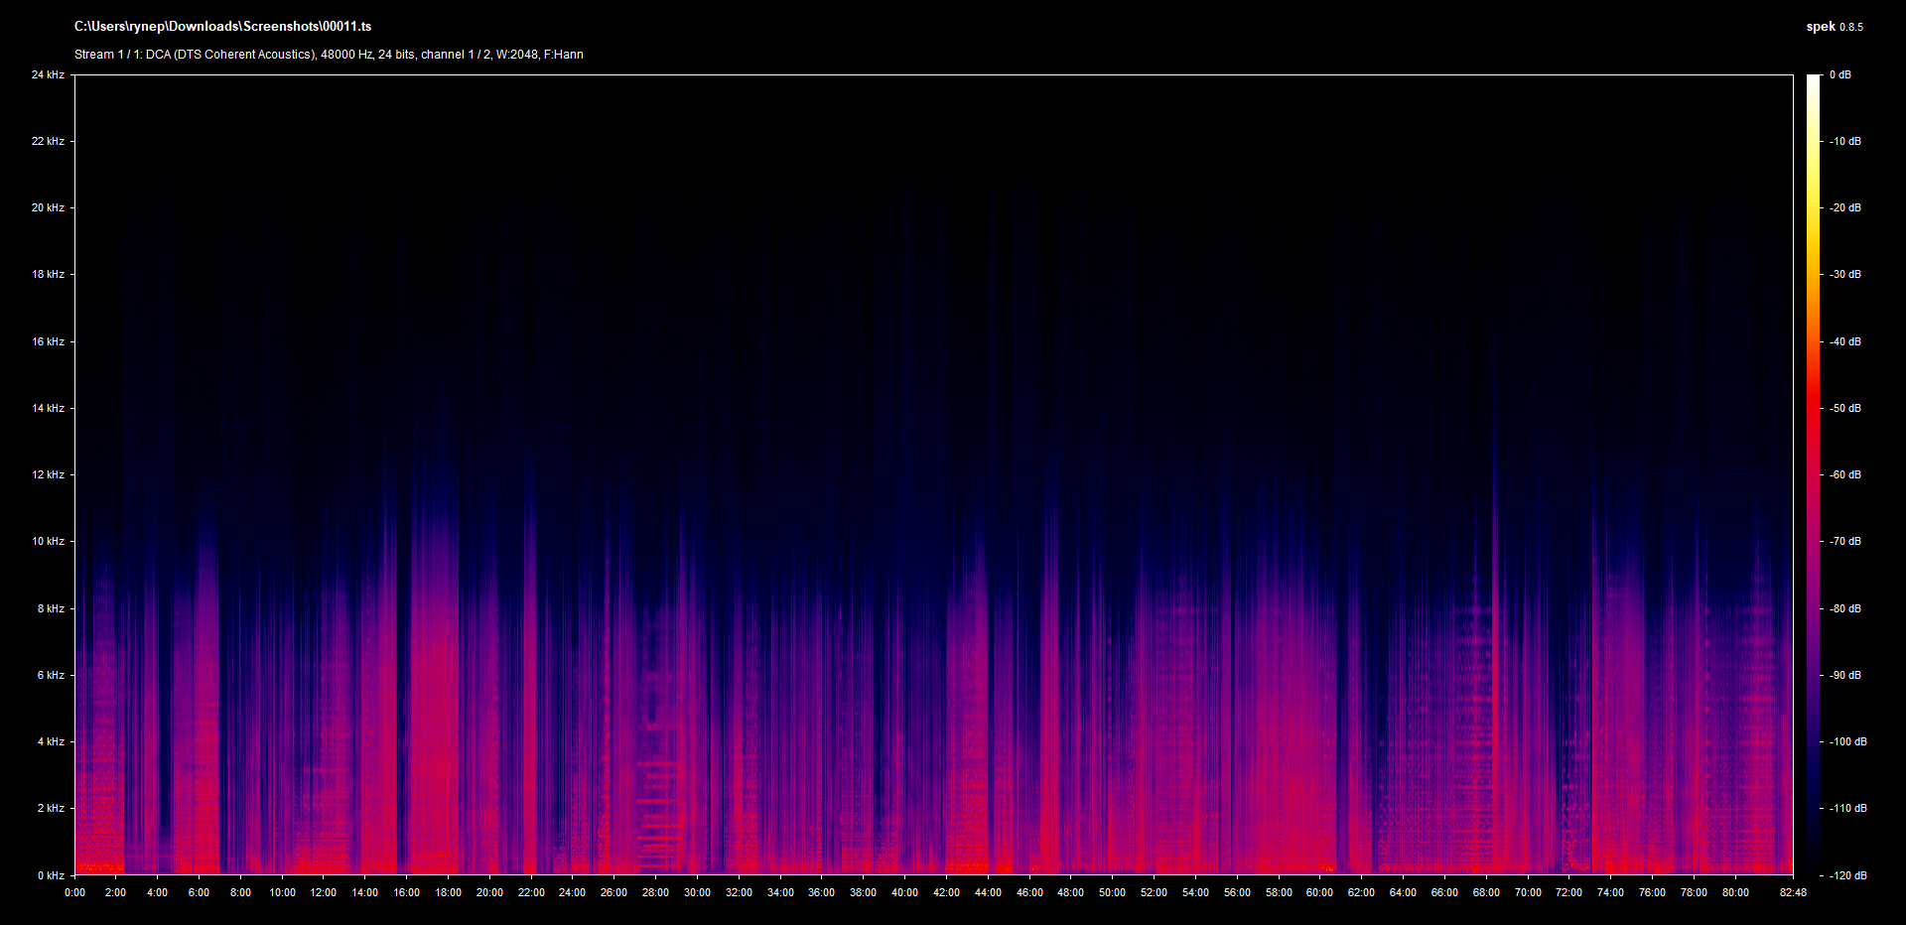Click the 24 kHz frequency axis label
The width and height of the screenshot is (1906, 925).
[x=48, y=75]
